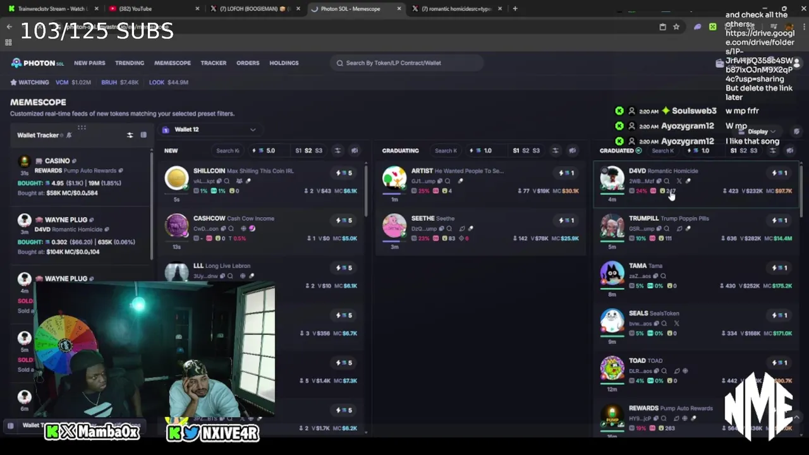Open settings sliders in Wallet Tracker panel
This screenshot has height=455, width=809.
coord(130,135)
